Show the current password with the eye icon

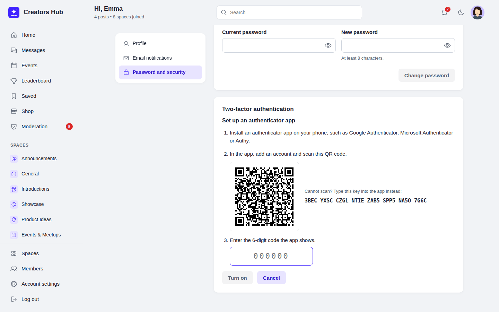click(x=328, y=45)
